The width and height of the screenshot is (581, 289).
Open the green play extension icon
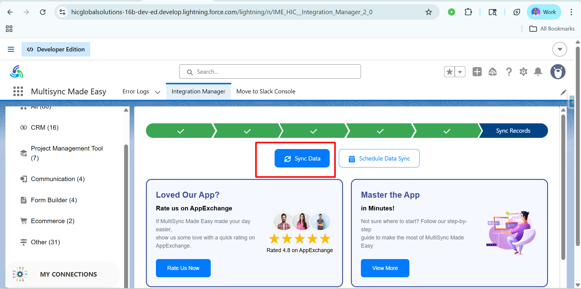[451, 12]
